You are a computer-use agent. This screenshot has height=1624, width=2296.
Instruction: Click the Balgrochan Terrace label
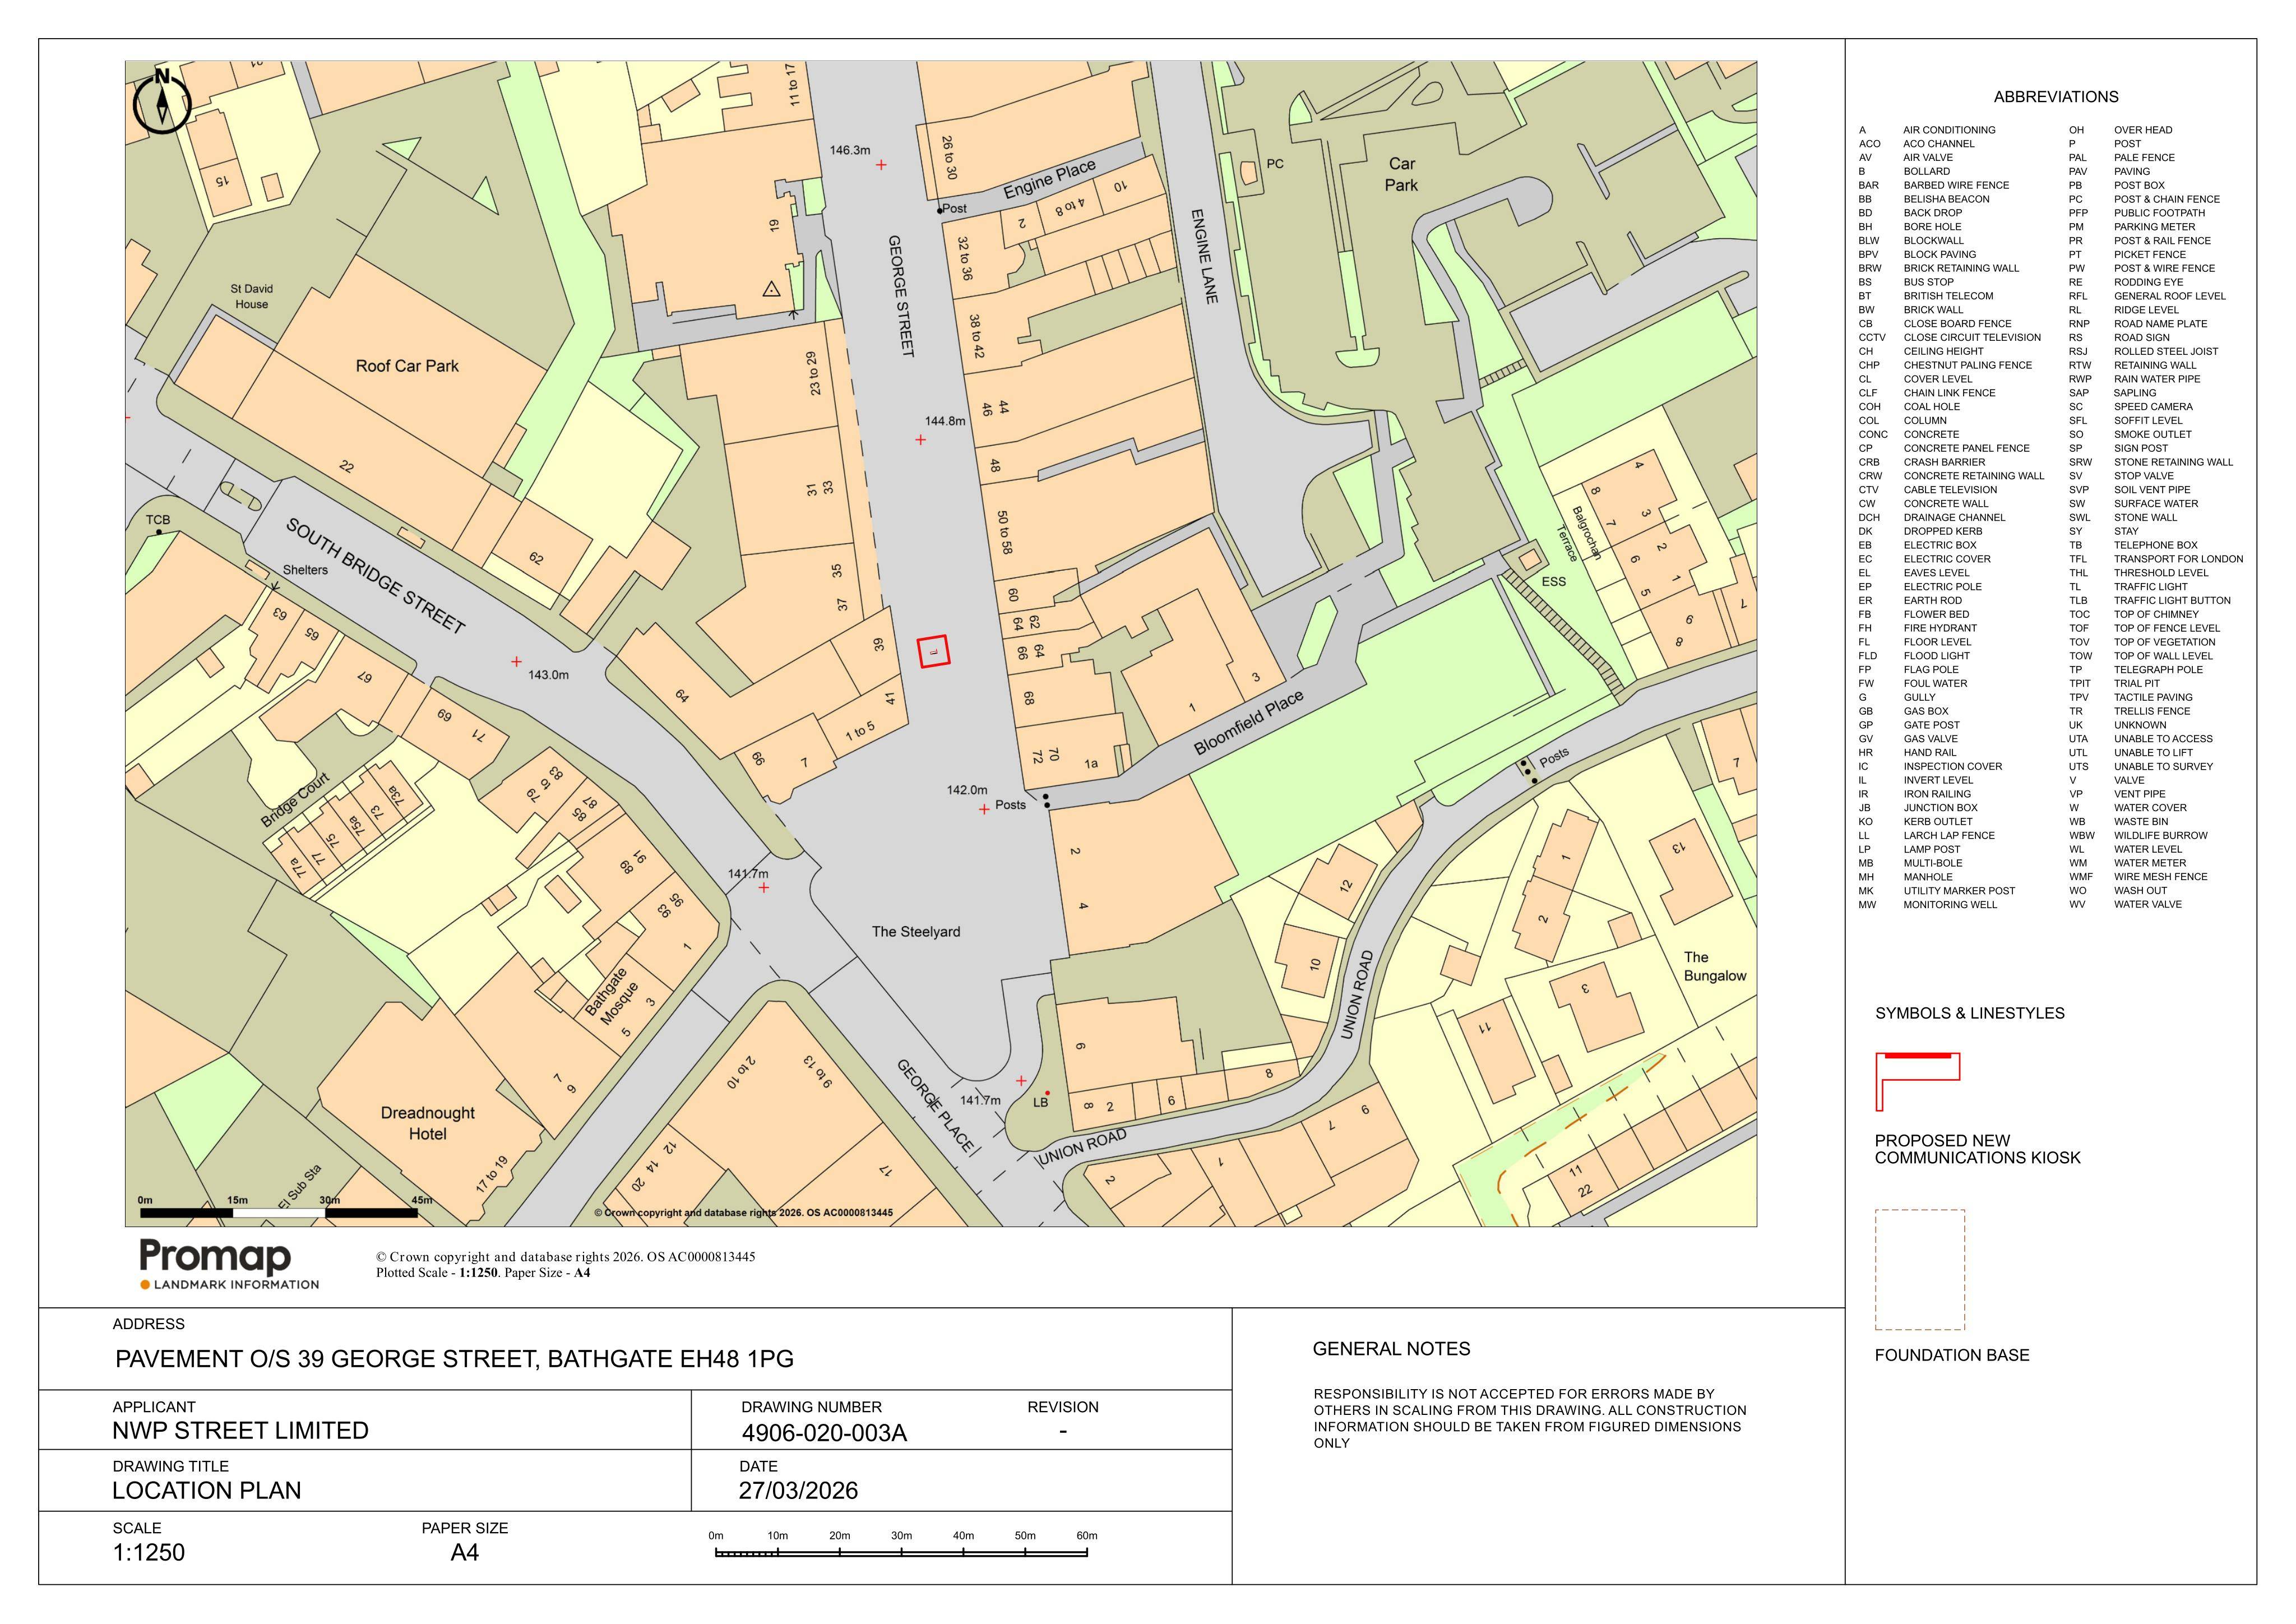[x=1580, y=534]
